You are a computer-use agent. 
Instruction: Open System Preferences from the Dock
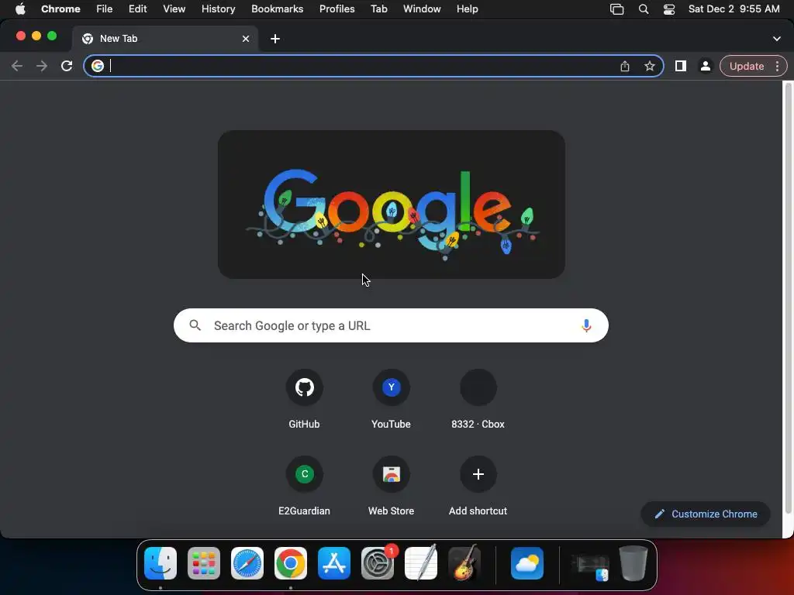click(x=378, y=563)
